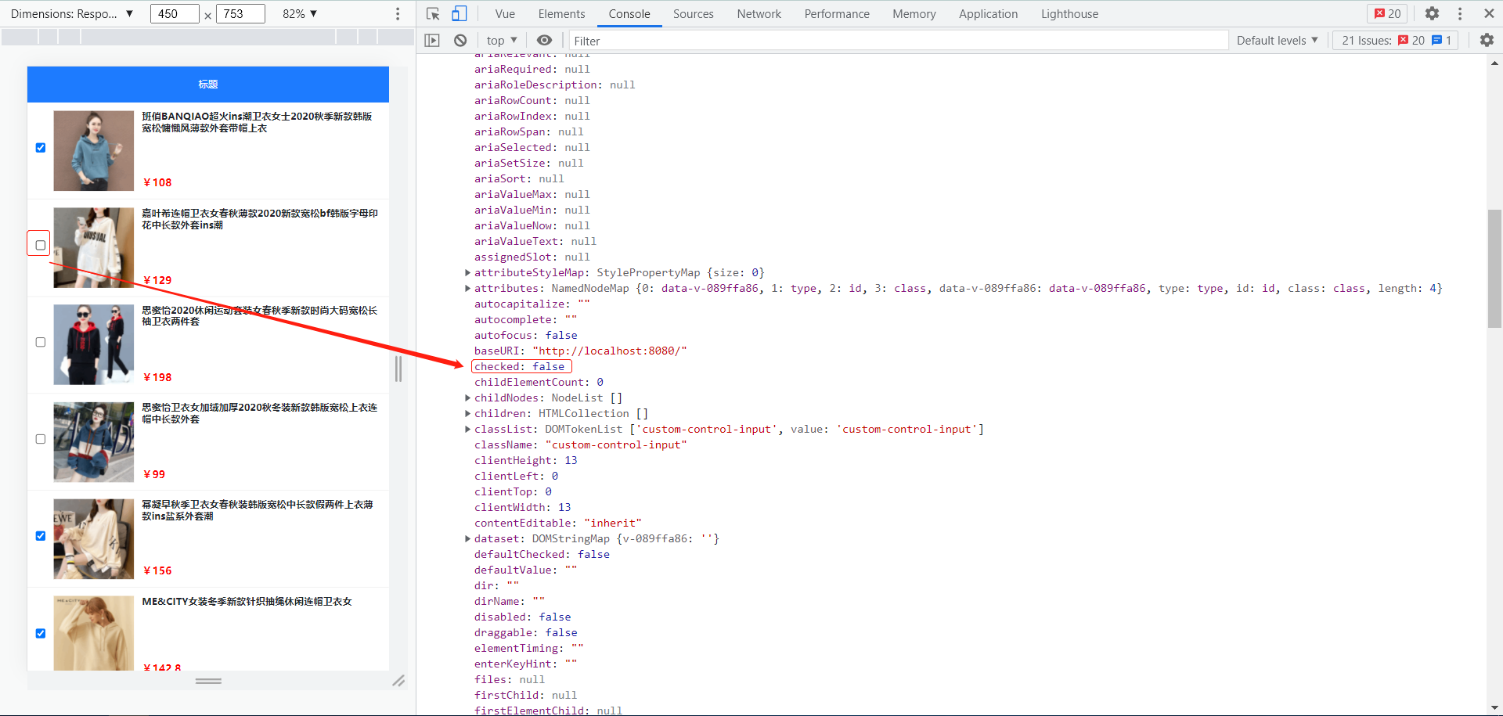Expand the dataset DOMStringMap property
This screenshot has height=716, width=1503.
[x=467, y=538]
